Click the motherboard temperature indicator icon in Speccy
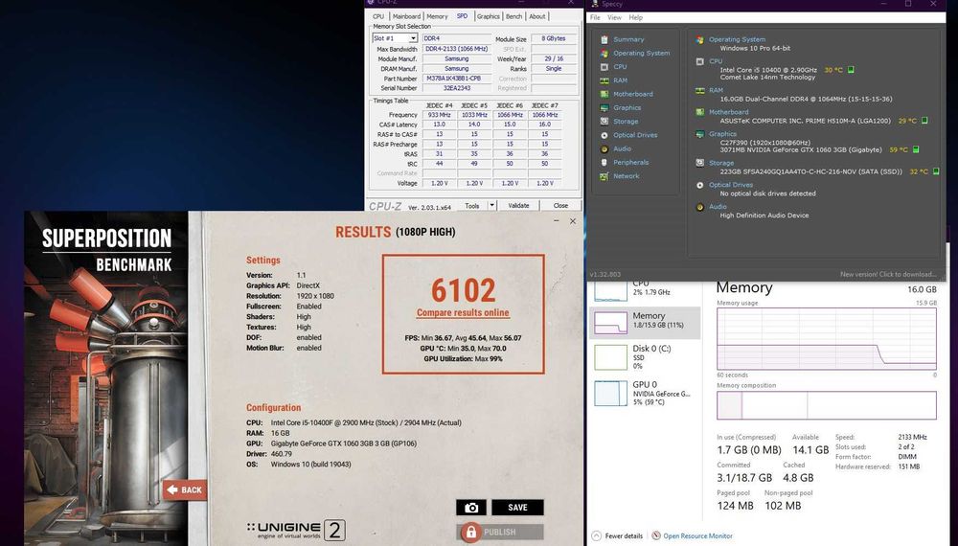The width and height of the screenshot is (958, 546). (924, 121)
